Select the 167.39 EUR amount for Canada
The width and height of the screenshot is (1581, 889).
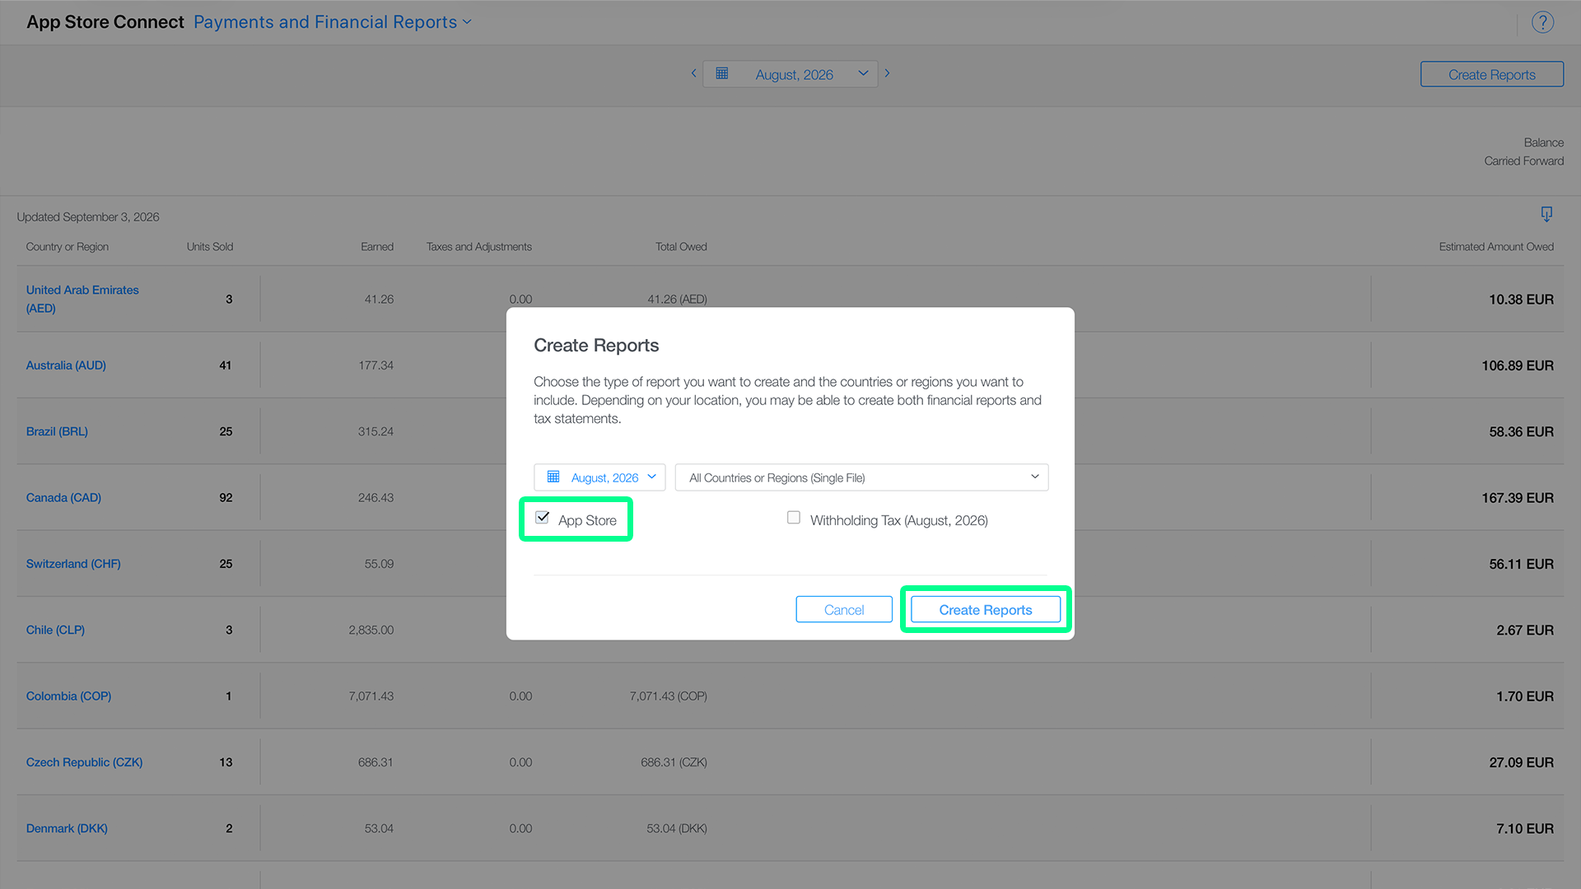point(1518,498)
